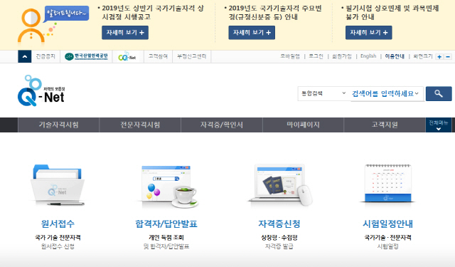Click the 화면크기 label
The height and width of the screenshot is (267, 455).
(x=423, y=56)
